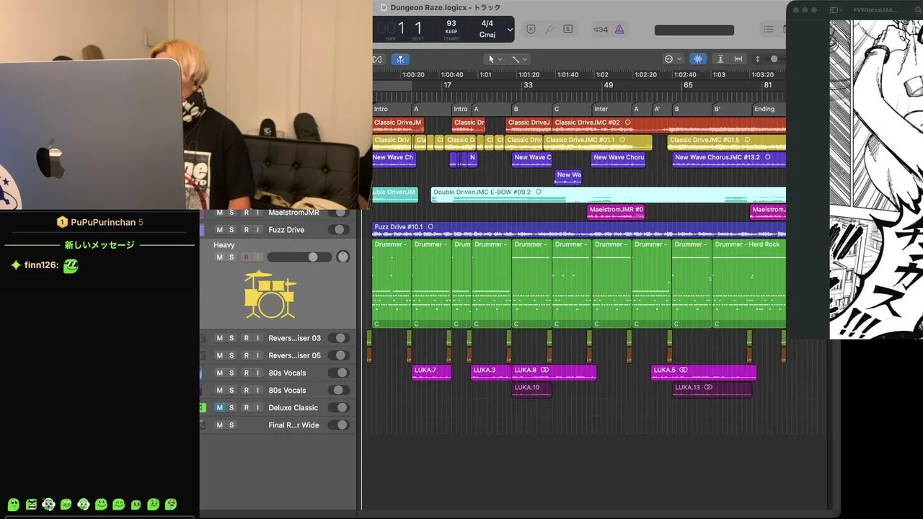Unmute the Deluxe Classic track
The width and height of the screenshot is (923, 519).
pos(220,407)
